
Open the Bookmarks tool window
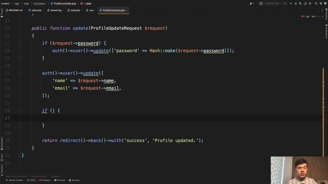coord(2,144)
